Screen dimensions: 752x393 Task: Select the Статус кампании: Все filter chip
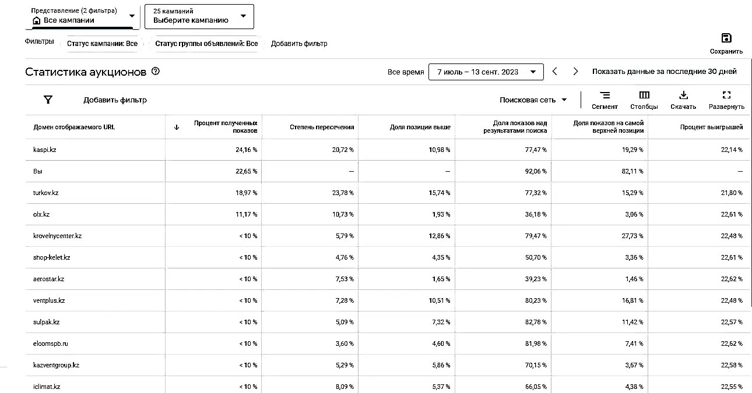pos(102,44)
